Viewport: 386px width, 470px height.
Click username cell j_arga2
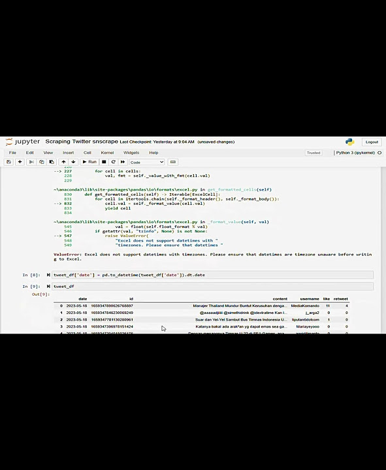tap(312, 313)
